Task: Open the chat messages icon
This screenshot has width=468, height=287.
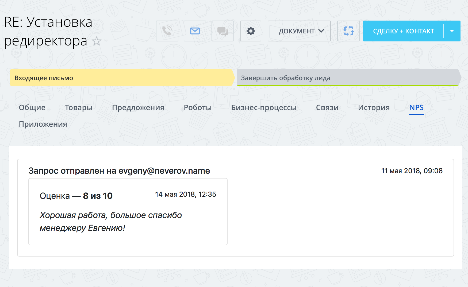Action: tap(223, 31)
